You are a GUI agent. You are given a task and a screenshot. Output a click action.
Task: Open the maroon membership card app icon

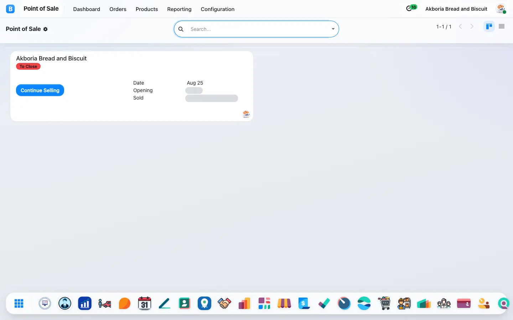click(464, 303)
